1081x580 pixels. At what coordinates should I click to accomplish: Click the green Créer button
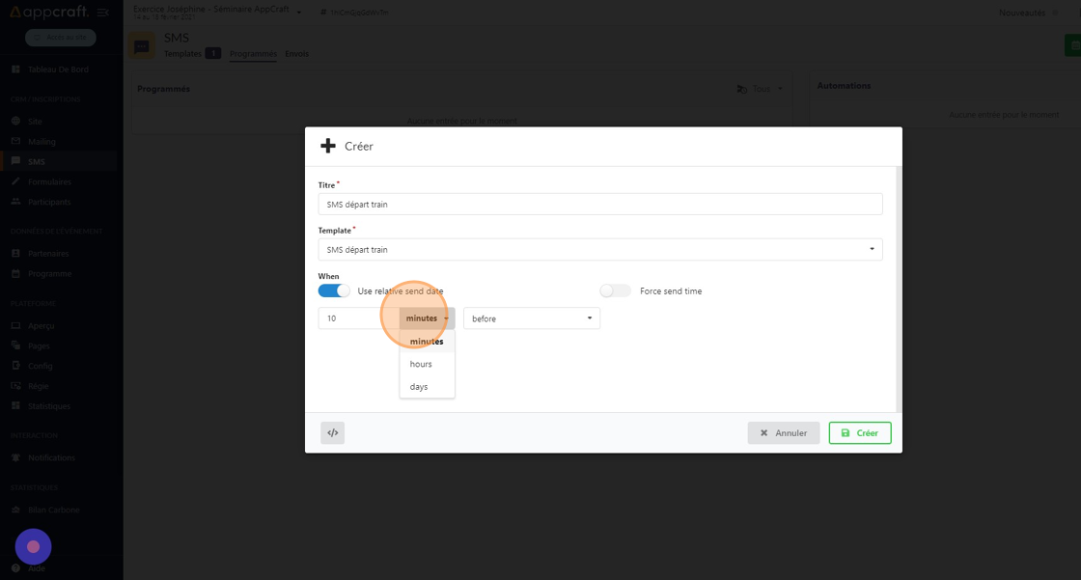click(x=859, y=433)
